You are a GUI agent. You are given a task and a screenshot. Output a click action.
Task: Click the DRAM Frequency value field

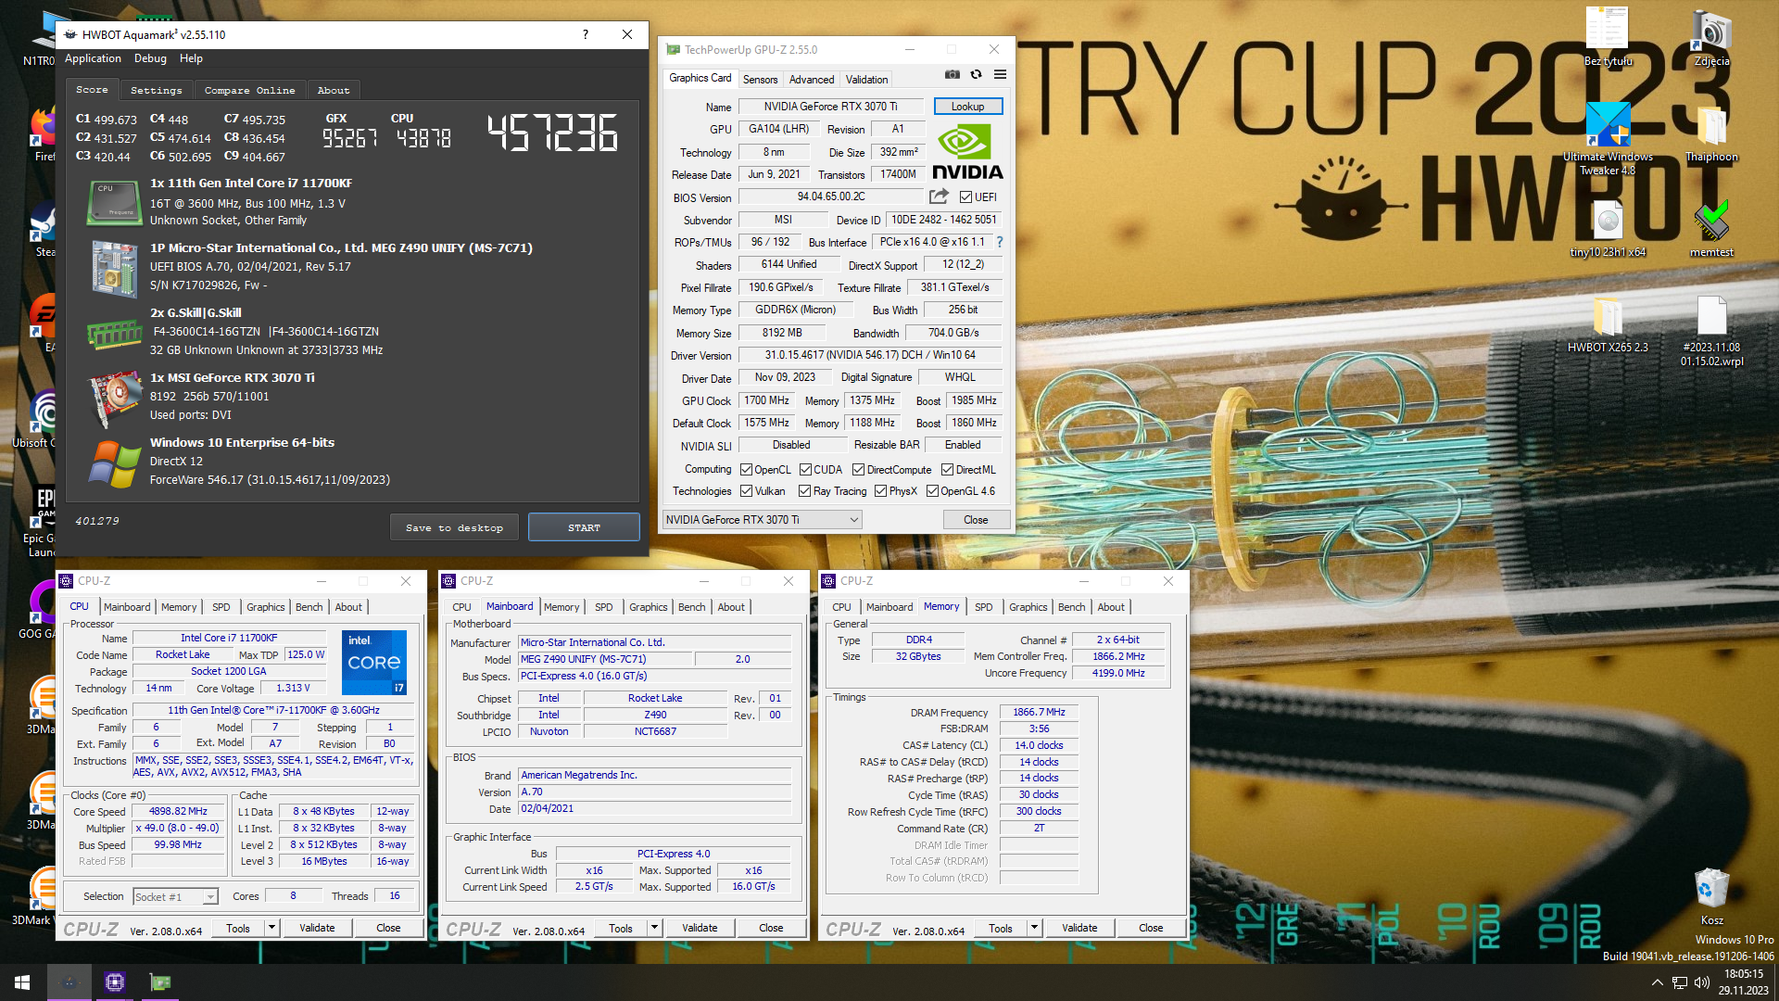(x=1039, y=713)
